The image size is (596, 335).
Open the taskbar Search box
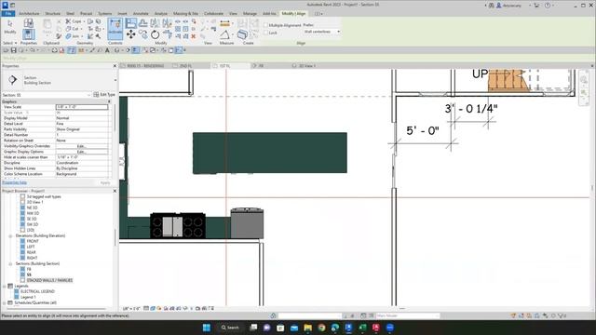230,328
